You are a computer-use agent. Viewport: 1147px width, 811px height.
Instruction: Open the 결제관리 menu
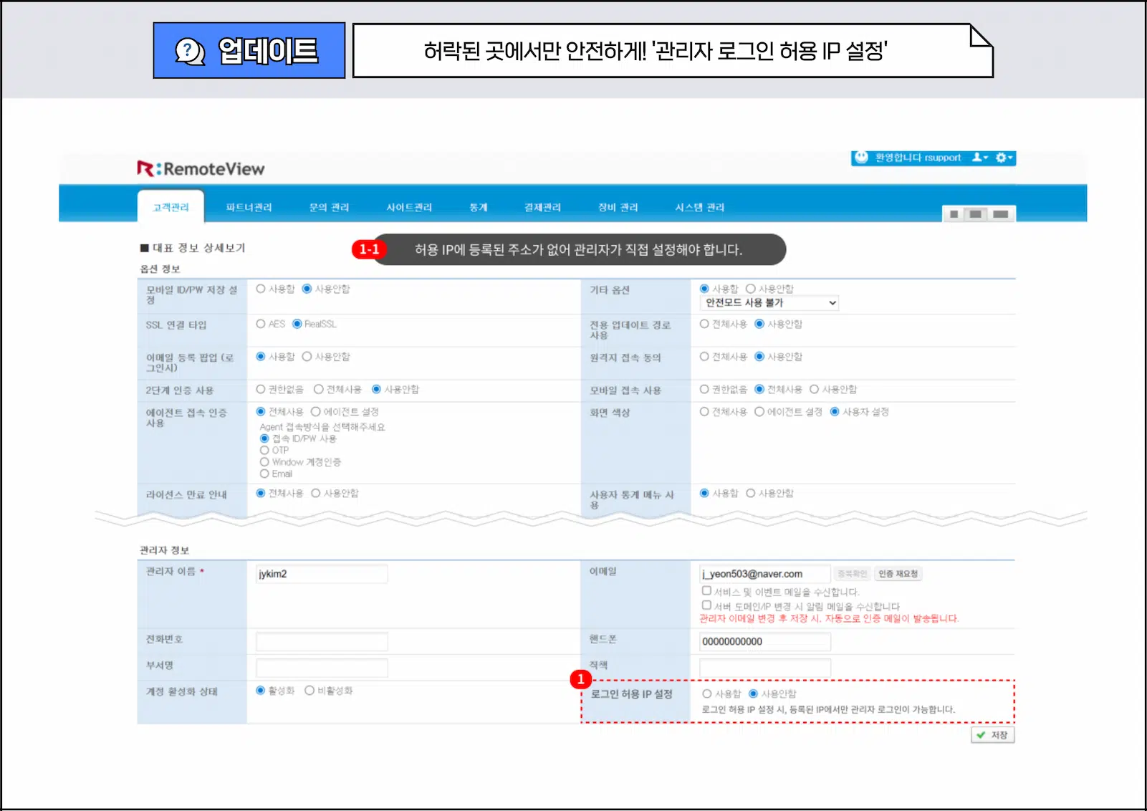(542, 207)
